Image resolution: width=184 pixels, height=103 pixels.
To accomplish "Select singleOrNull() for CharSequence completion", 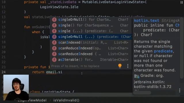I will click(x=91, y=20).
